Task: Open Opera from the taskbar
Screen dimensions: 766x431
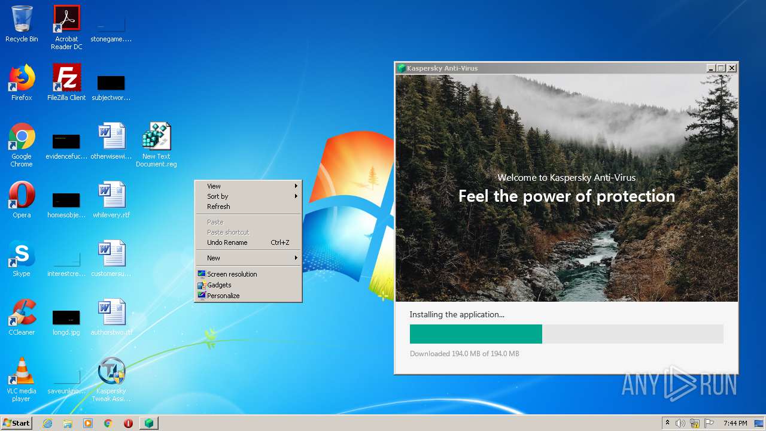Action: coord(128,423)
